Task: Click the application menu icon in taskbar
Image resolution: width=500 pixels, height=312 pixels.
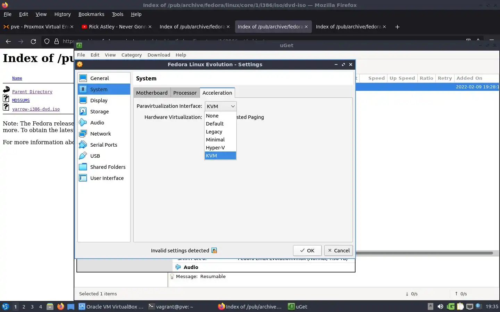Action: tap(5, 306)
